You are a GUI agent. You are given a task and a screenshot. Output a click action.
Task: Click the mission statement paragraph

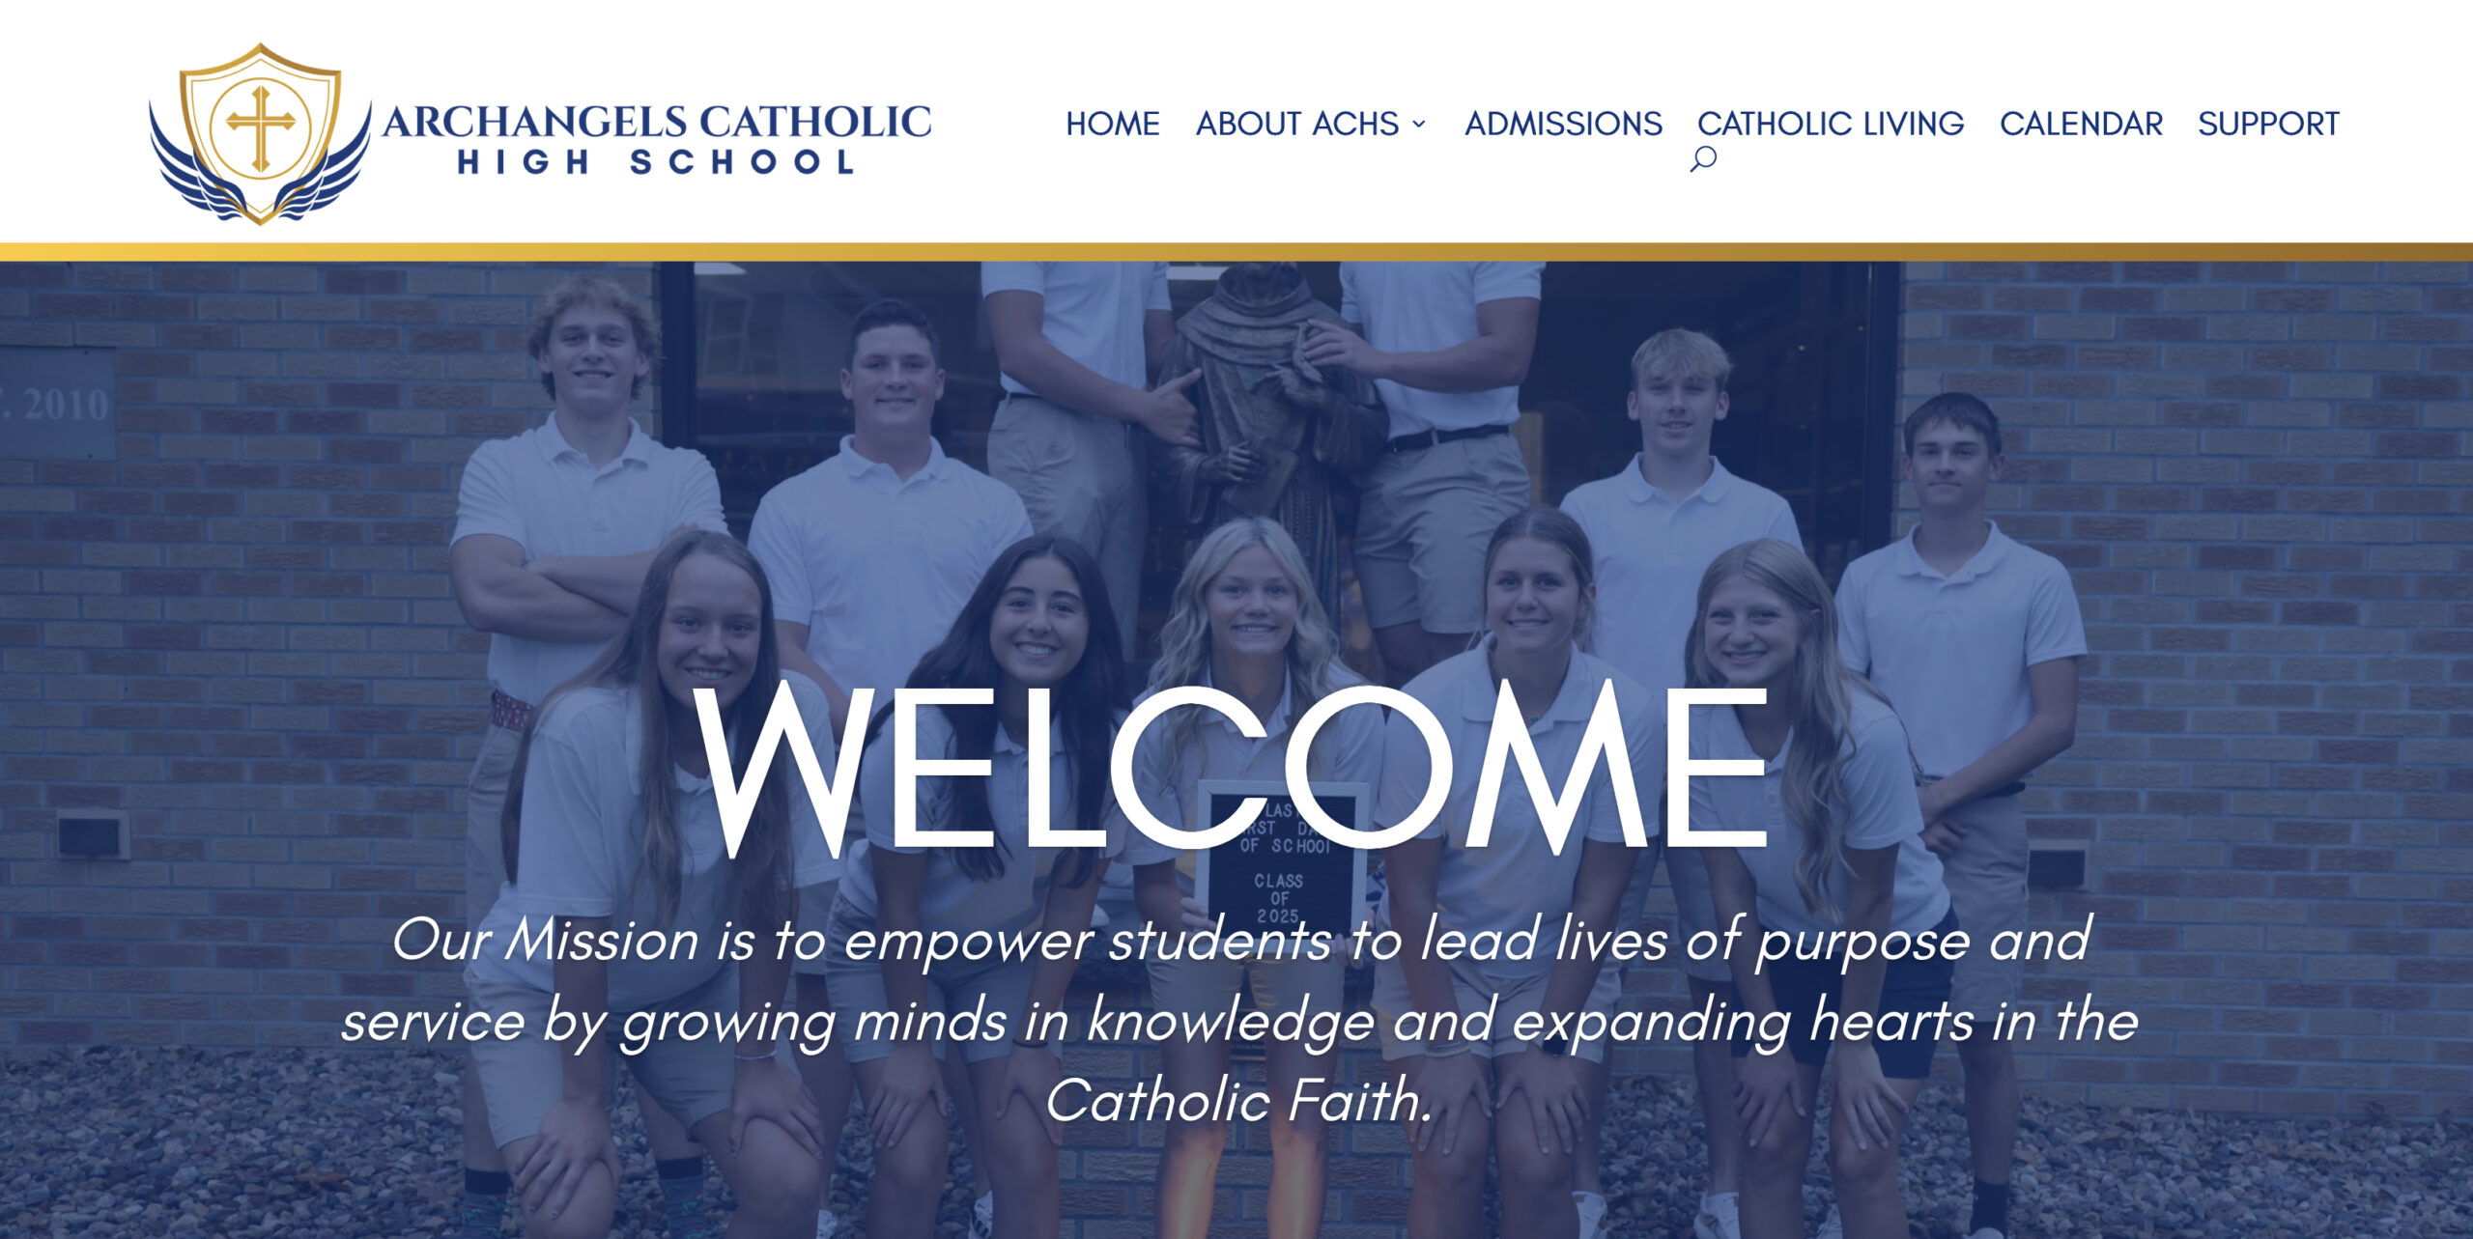tap(1239, 1020)
